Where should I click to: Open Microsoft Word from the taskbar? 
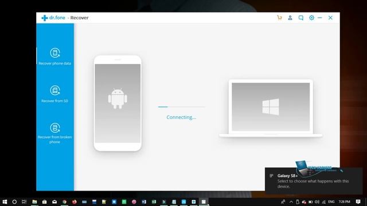click(144, 201)
